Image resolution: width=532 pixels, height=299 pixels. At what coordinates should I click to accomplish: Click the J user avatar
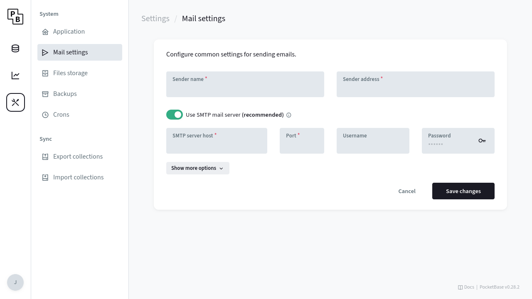[15, 282]
